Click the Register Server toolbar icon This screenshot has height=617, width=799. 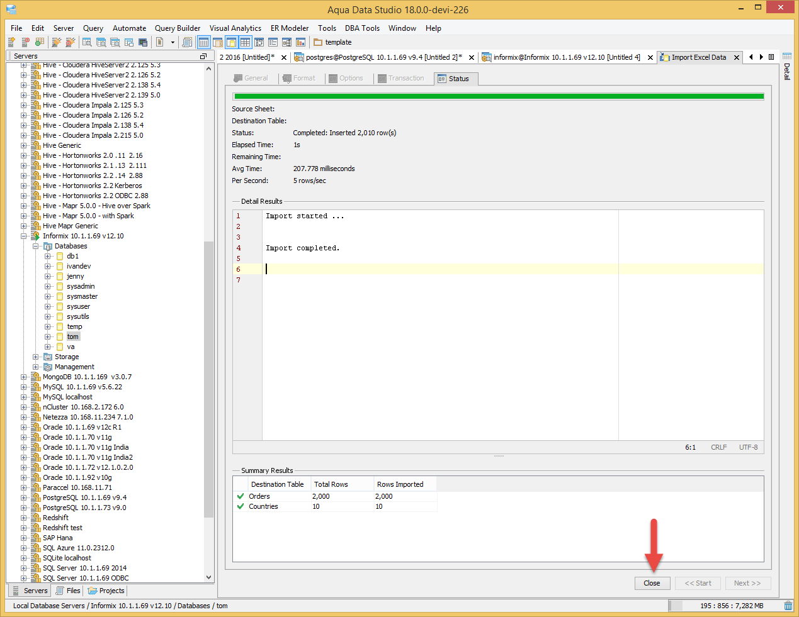[11, 42]
